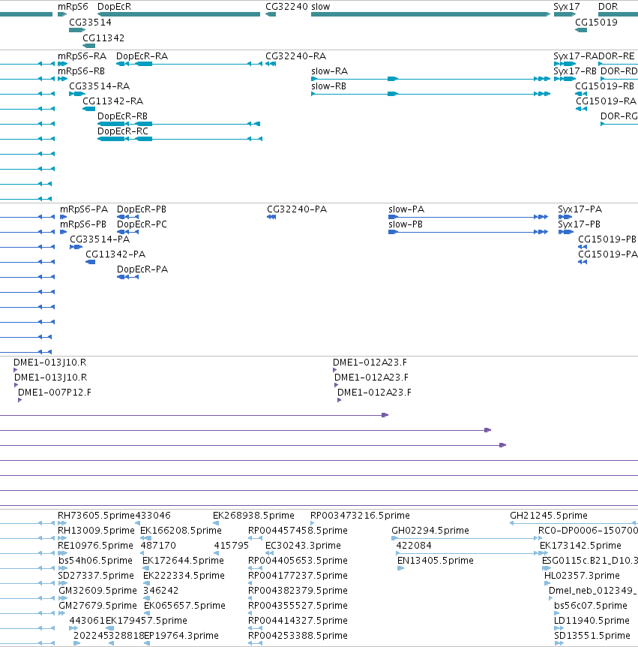Select the Syx17 gene label
This screenshot has height=647, width=638.
566,7
